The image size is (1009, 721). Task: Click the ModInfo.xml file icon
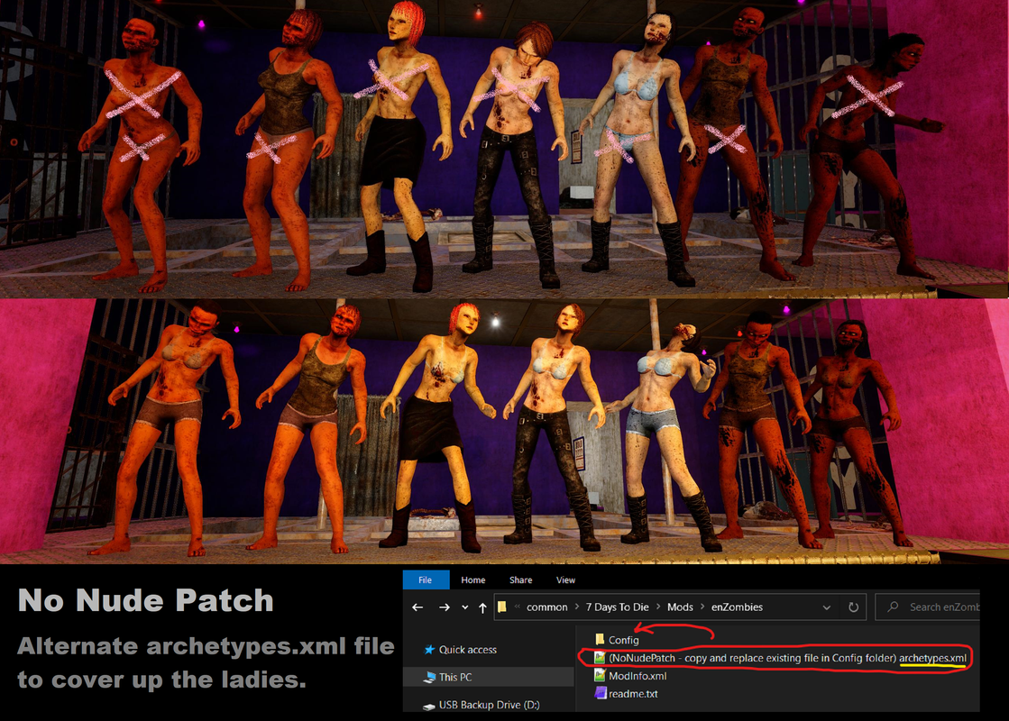[600, 675]
